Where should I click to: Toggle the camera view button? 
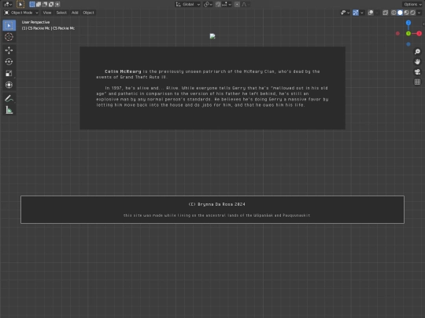tap(417, 71)
